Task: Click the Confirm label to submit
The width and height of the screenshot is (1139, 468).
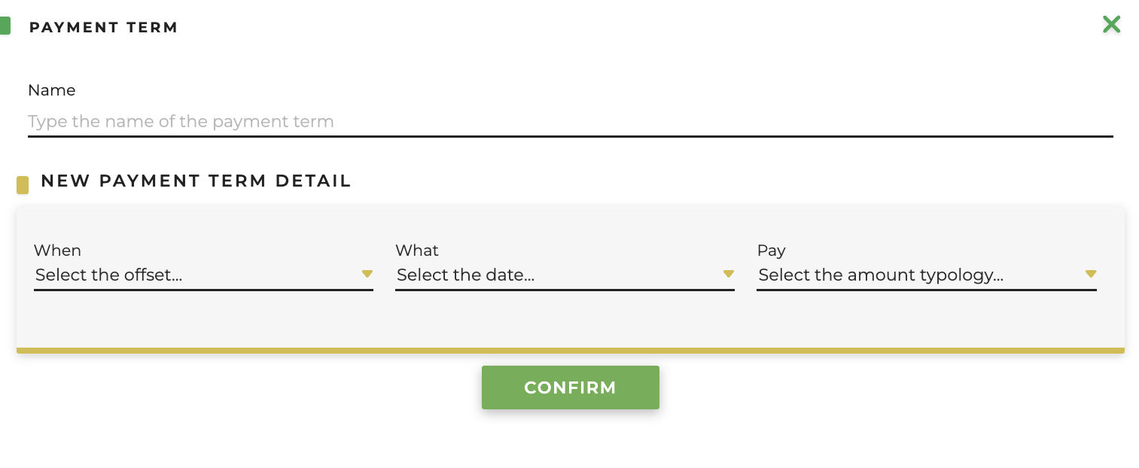Action: point(570,387)
